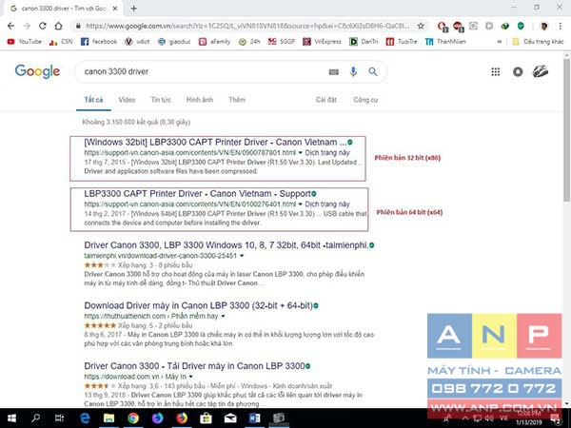
Task: Open the Windows 32bit LBP3300 CAPT Printer Driver result
Action: pos(215,143)
